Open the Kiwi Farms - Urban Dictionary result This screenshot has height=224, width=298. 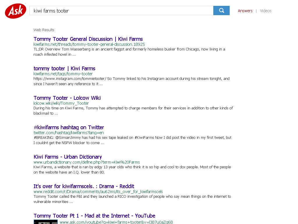point(68,157)
